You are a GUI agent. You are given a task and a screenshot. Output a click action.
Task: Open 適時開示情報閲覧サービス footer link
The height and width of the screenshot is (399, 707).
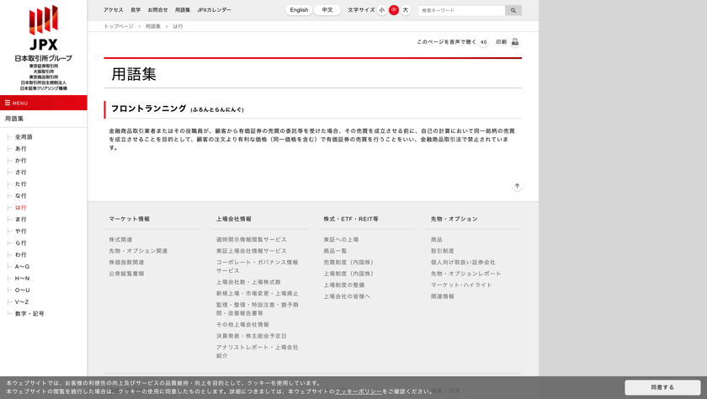[x=251, y=239]
